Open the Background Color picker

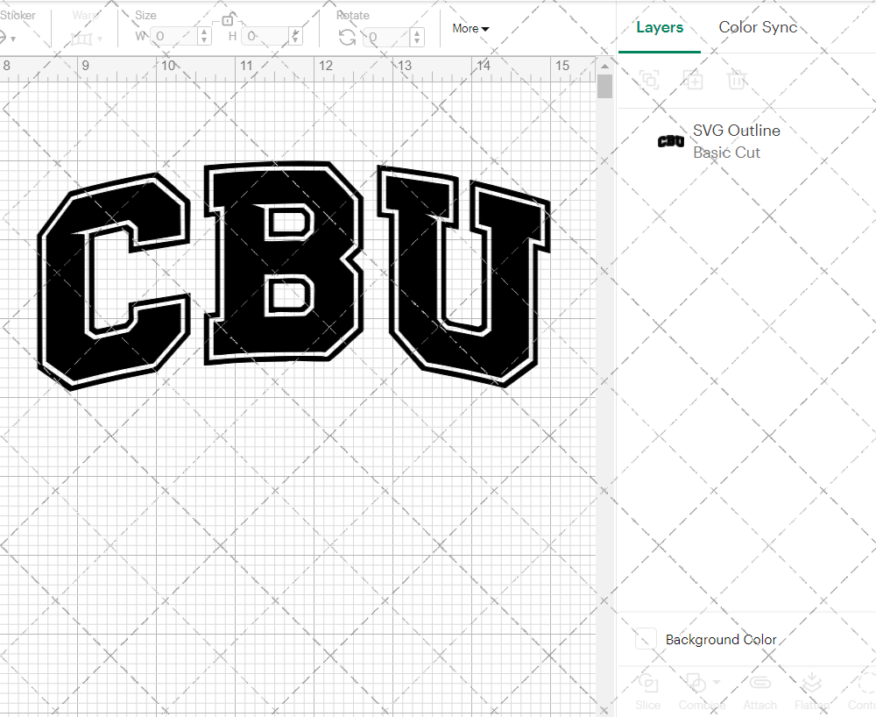[x=646, y=639]
